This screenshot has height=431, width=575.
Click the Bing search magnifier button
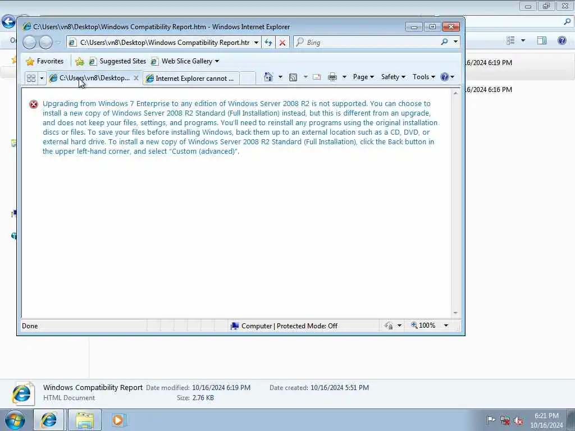(x=445, y=42)
